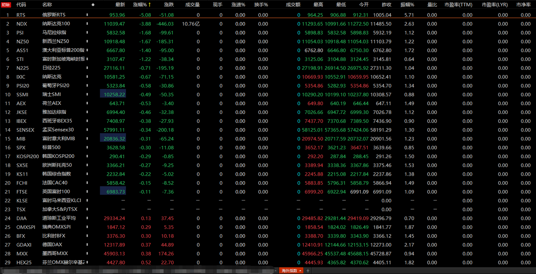Click the arrow icon in the AS51 row
The image size is (536, 274).
87,50
